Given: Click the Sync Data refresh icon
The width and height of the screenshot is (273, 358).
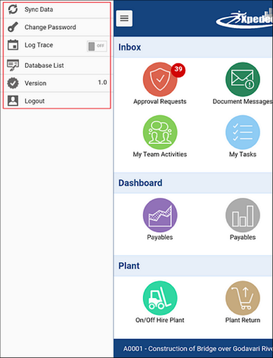Looking at the screenshot, I should 13,9.
